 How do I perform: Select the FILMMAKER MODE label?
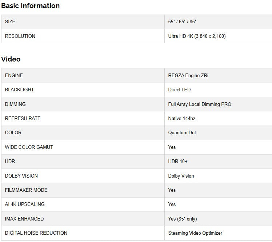point(26,190)
